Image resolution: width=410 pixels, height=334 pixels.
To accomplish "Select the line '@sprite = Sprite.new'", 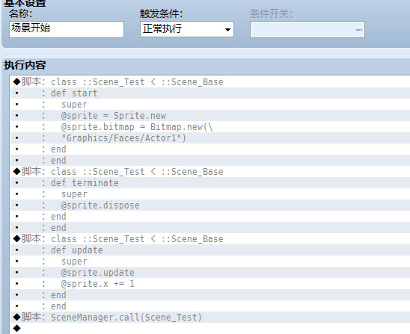I will pyautogui.click(x=210, y=116).
